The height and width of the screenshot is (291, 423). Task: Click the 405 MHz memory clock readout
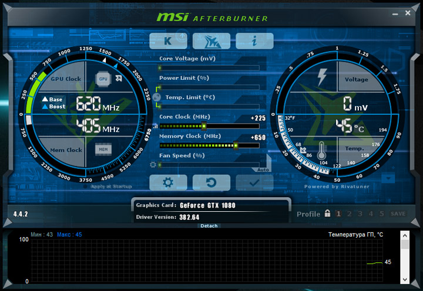point(98,126)
